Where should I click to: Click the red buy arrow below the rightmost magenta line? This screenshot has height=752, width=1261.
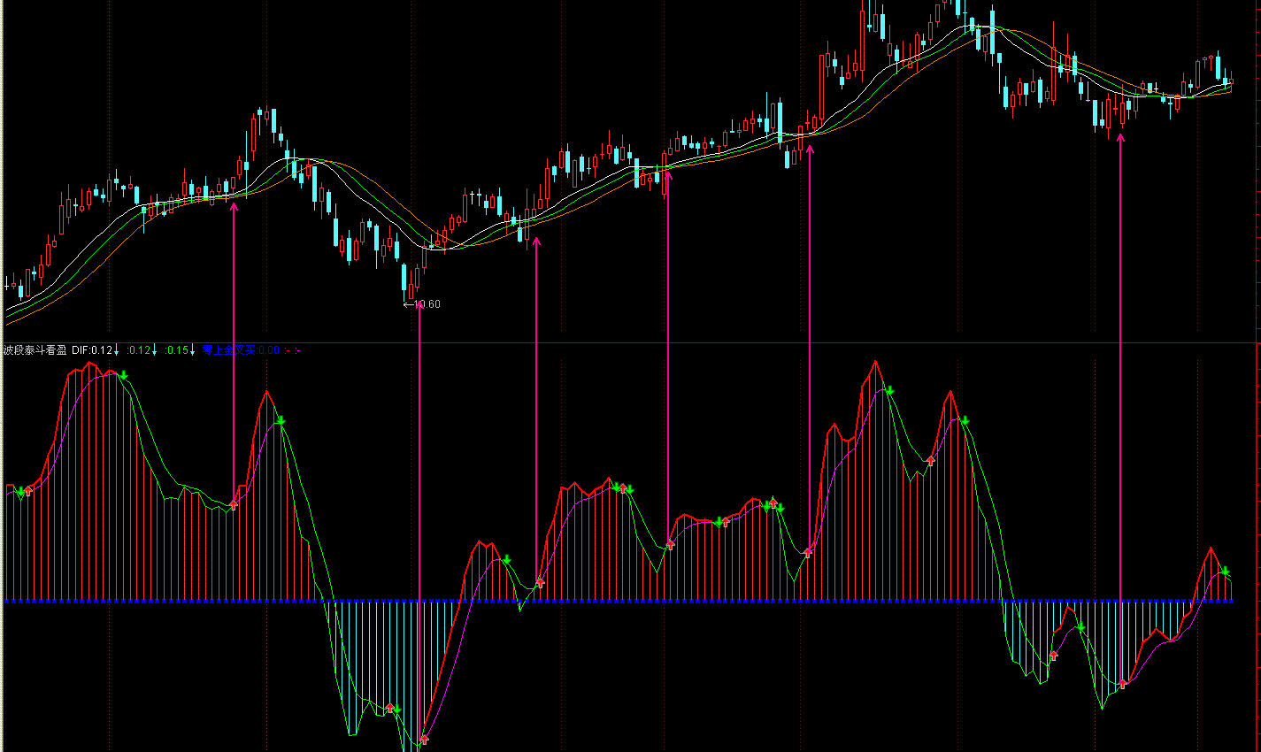click(x=1122, y=684)
